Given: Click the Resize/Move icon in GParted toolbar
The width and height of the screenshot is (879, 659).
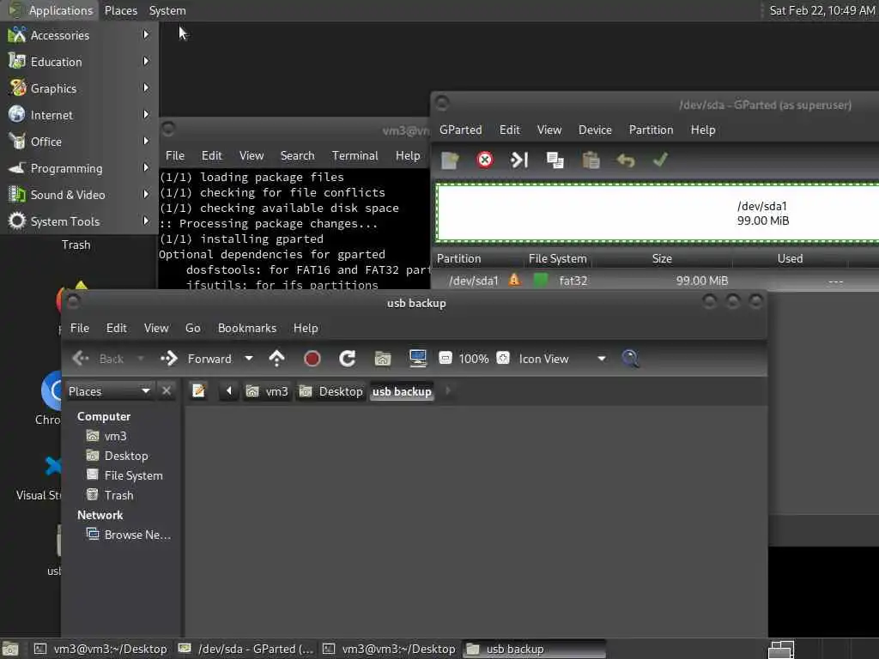Looking at the screenshot, I should pos(519,160).
